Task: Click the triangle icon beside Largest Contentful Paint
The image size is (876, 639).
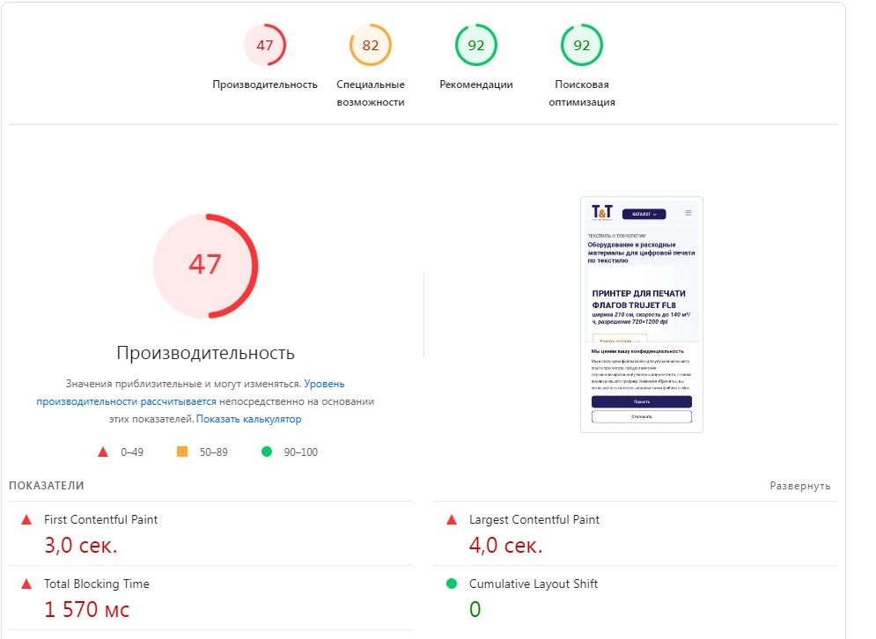Action: click(452, 519)
